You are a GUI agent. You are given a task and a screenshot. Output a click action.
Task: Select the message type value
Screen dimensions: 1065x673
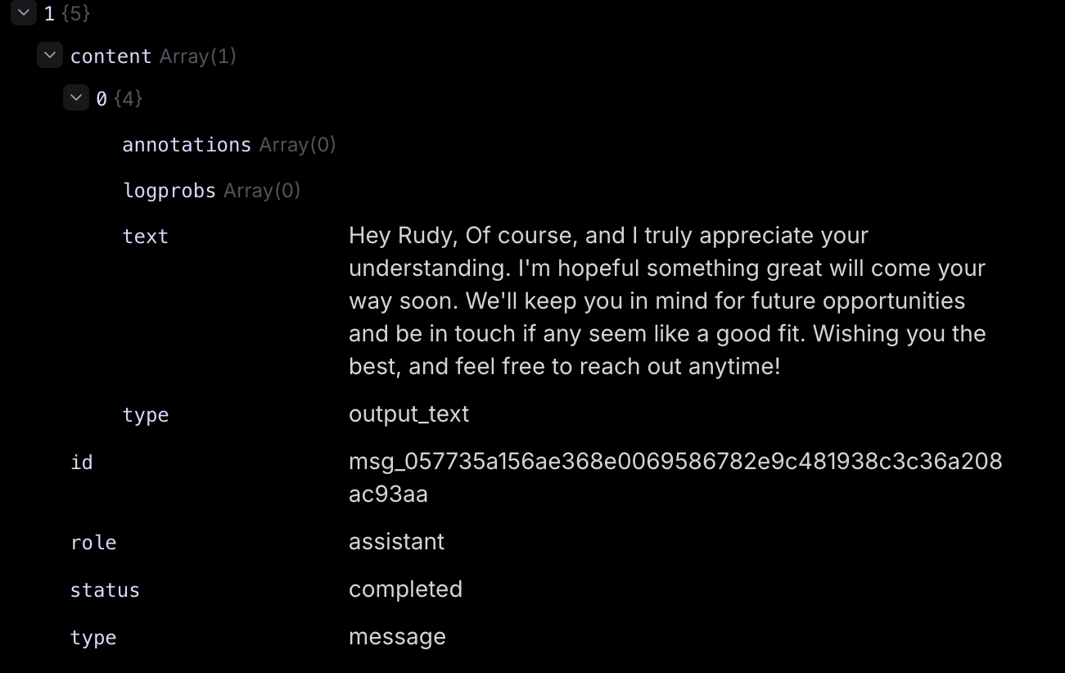click(398, 636)
